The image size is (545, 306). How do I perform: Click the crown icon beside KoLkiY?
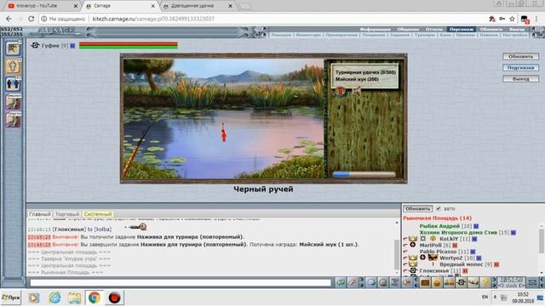[x=412, y=239]
